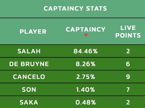145x108 pixels.
Task: Click Salah's 84.46% captaincy value
Action: tap(86, 51)
